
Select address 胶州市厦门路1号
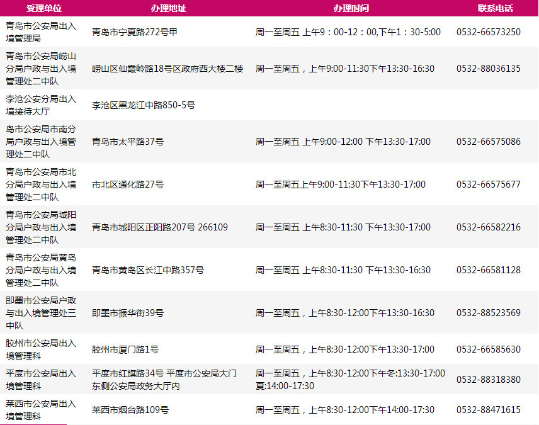125,349
